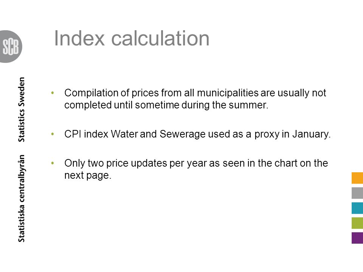Click the Index calculation title

(132, 38)
